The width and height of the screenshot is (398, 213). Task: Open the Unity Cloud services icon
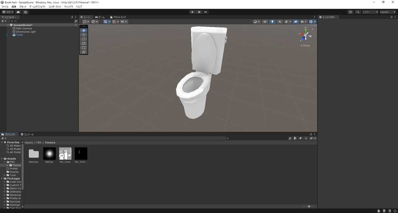point(18,12)
